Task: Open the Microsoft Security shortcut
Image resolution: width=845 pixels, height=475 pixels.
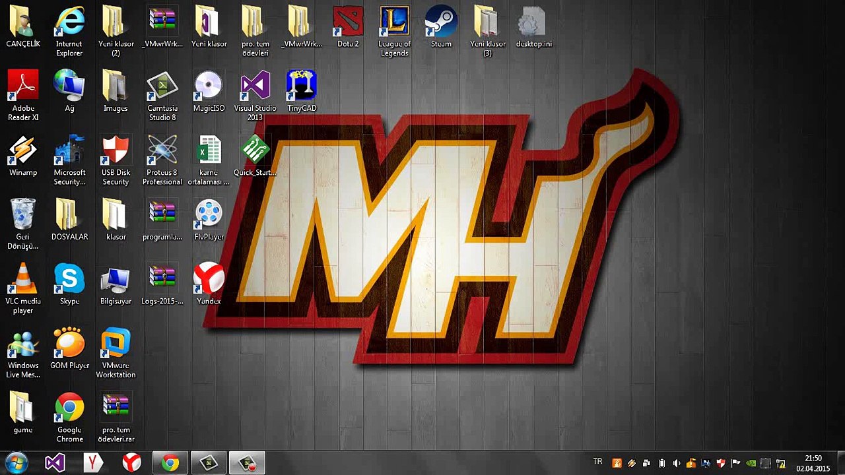Action: (69, 160)
